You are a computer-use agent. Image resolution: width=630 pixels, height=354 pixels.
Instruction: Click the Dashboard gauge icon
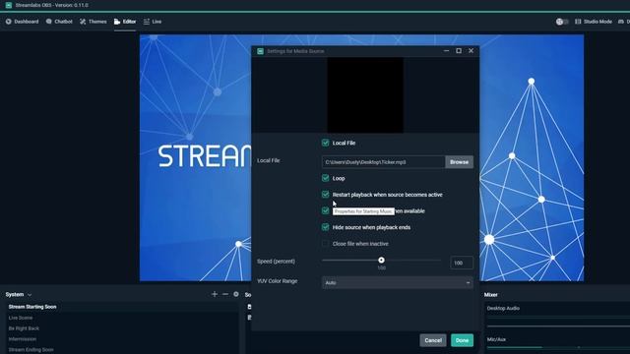pyautogui.click(x=9, y=22)
